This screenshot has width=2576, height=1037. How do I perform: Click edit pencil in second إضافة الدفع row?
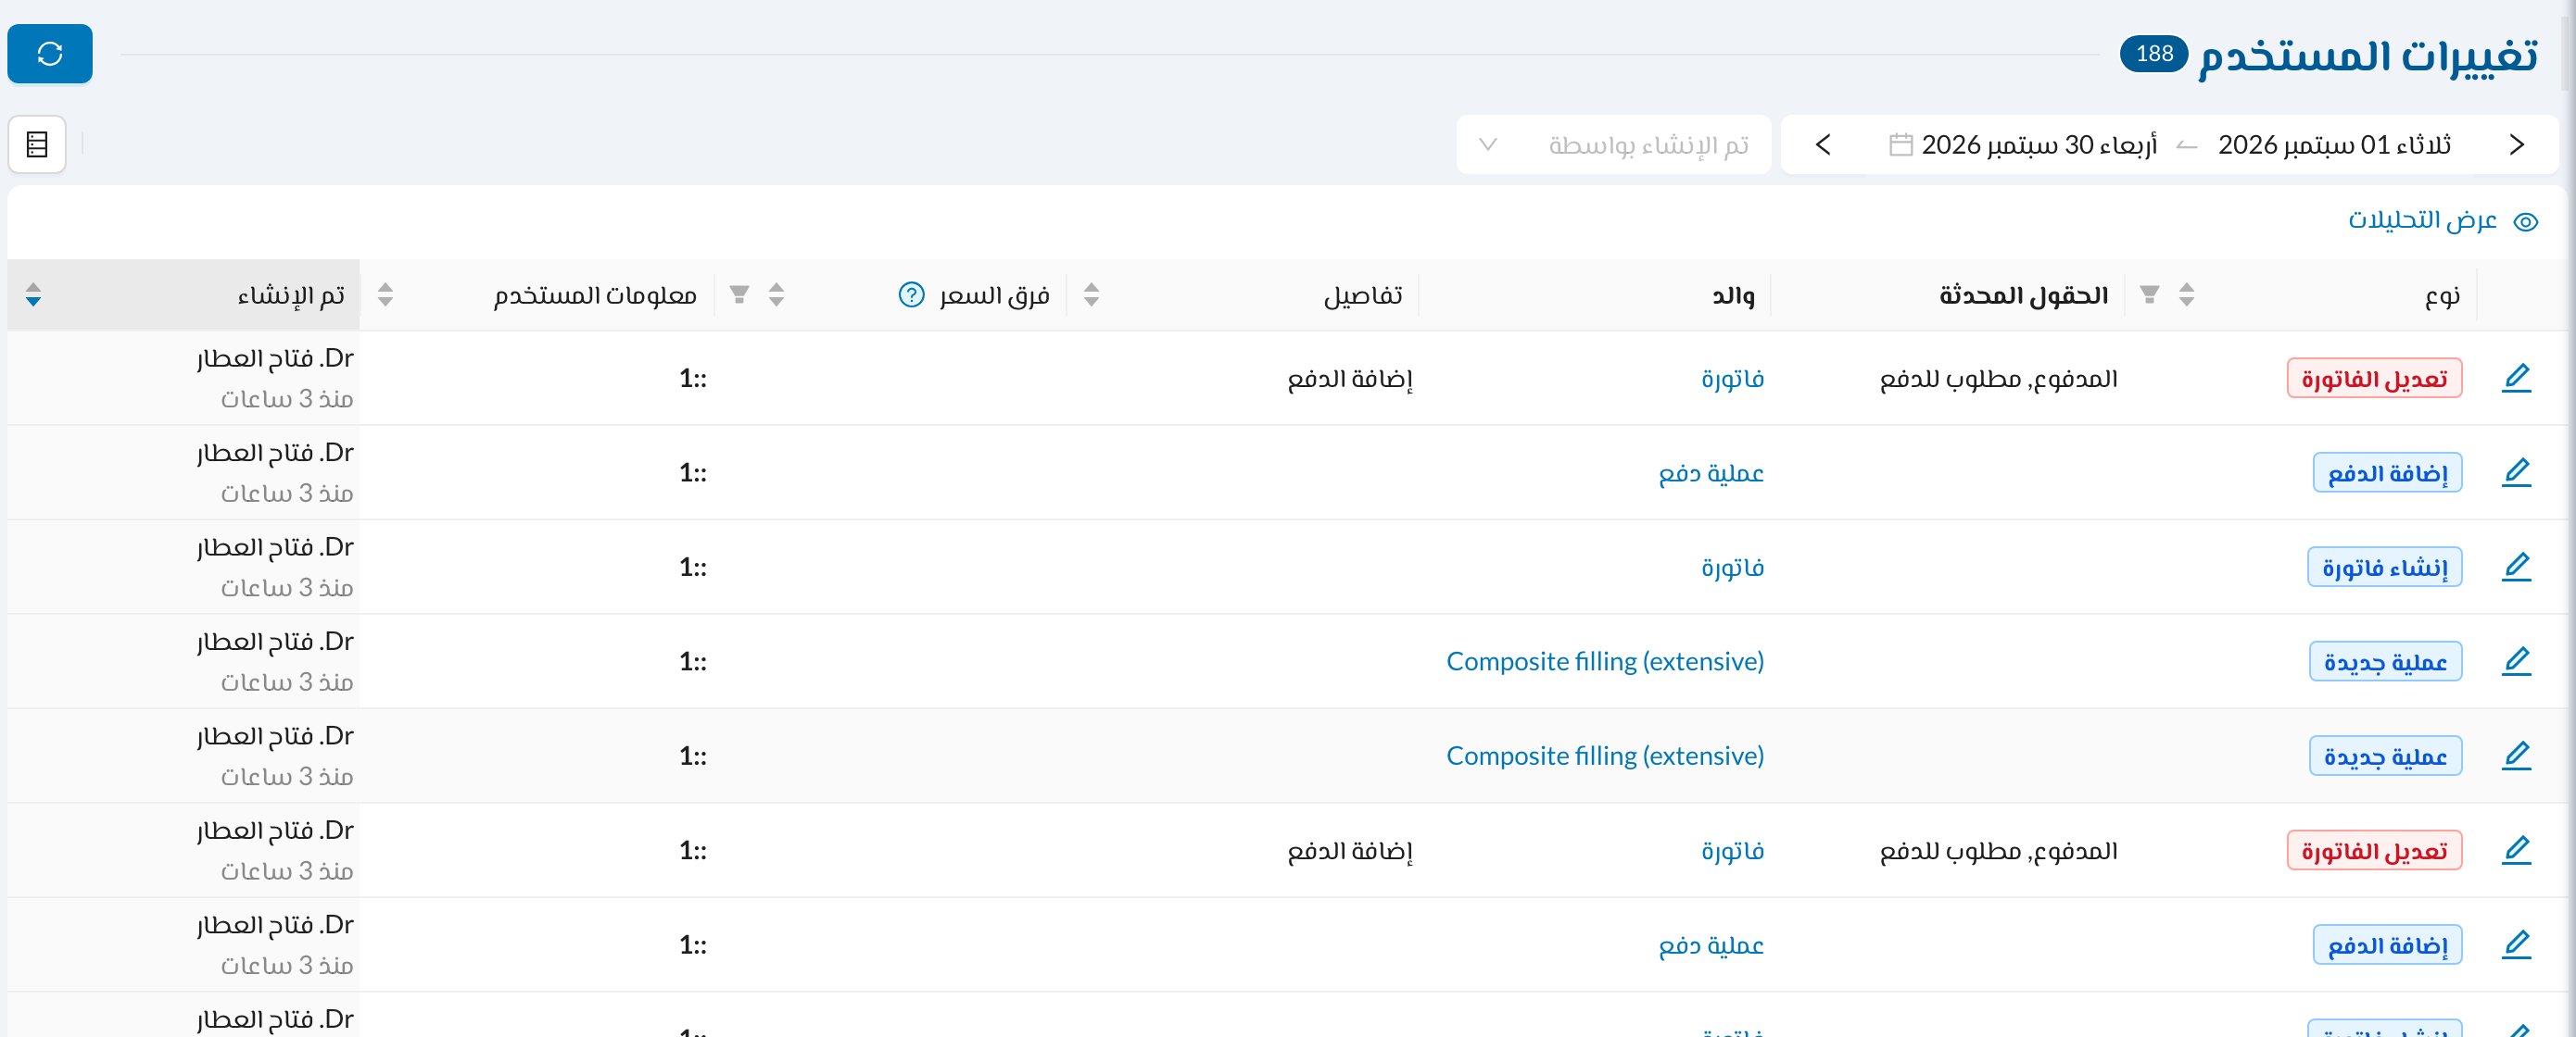pyautogui.click(x=2516, y=945)
